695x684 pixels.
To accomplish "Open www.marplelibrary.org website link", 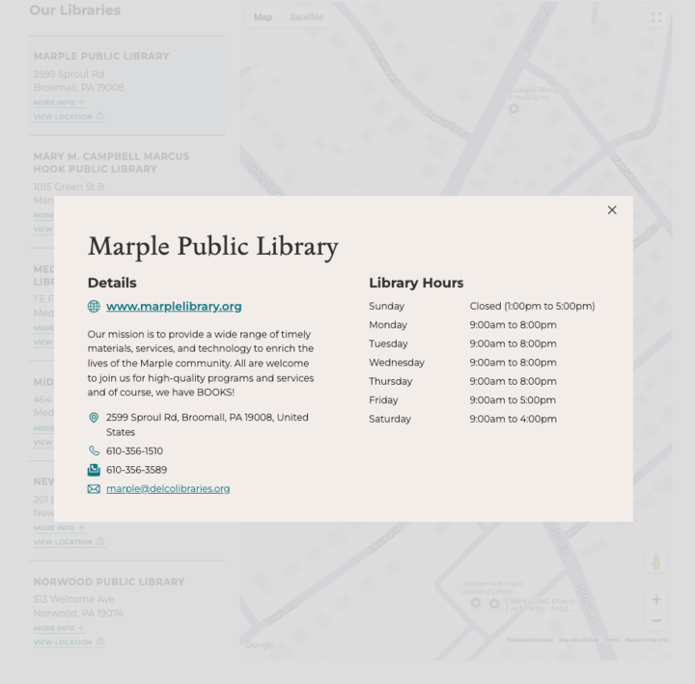I will 174,306.
